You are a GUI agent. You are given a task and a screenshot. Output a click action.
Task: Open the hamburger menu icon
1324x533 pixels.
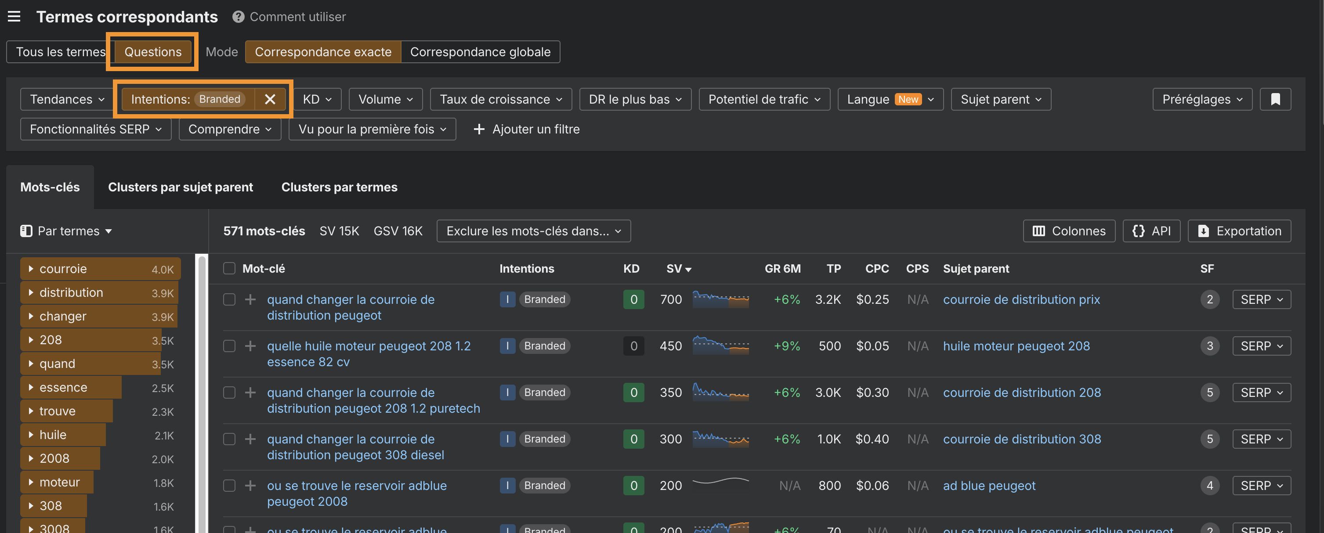tap(14, 16)
